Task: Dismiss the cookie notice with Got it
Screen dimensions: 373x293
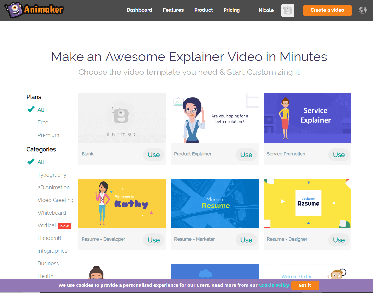Action: coord(305,285)
